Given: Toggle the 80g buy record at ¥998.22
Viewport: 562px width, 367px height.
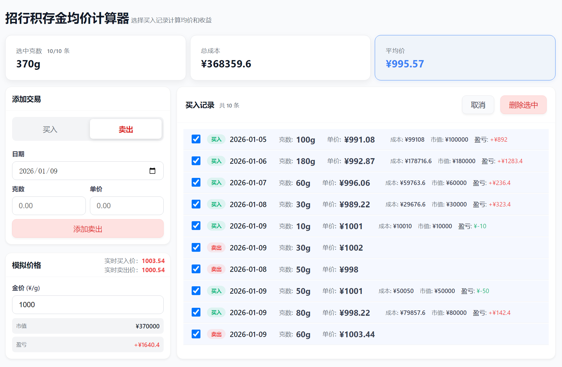Looking at the screenshot, I should pyautogui.click(x=196, y=312).
